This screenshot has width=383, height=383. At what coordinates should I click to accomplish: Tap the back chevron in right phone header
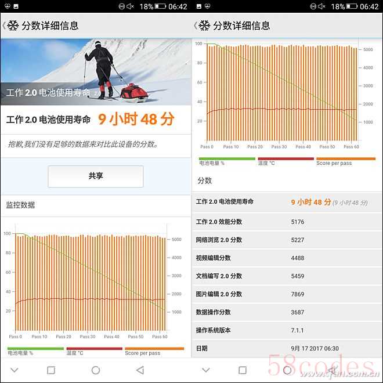point(196,26)
